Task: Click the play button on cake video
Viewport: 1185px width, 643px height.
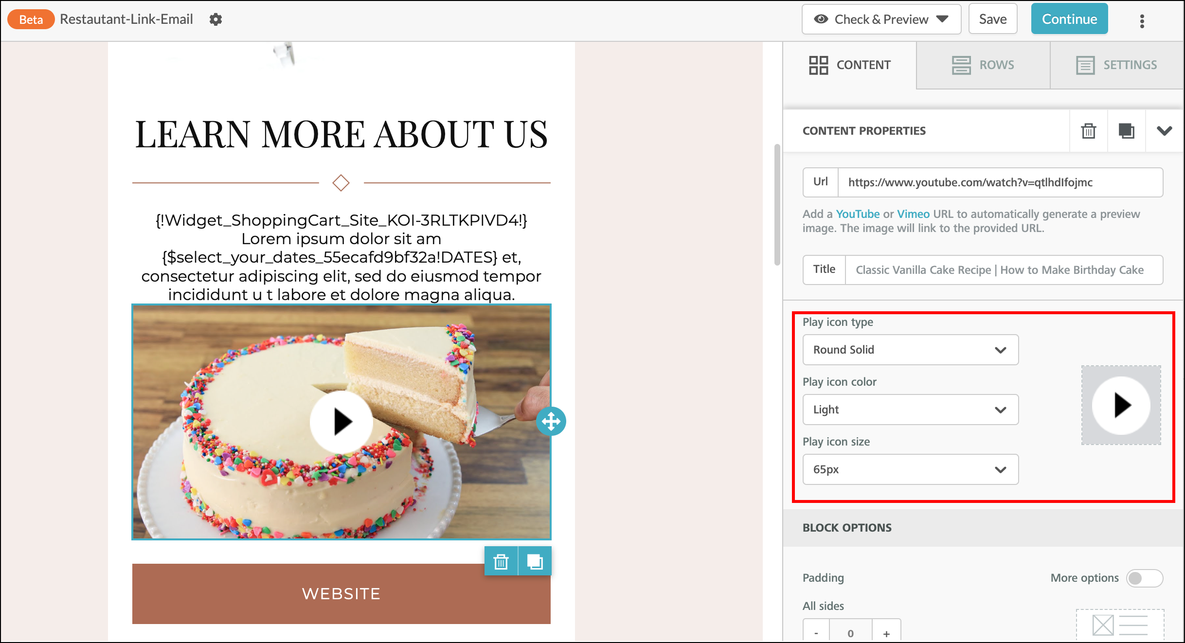Action: (341, 422)
